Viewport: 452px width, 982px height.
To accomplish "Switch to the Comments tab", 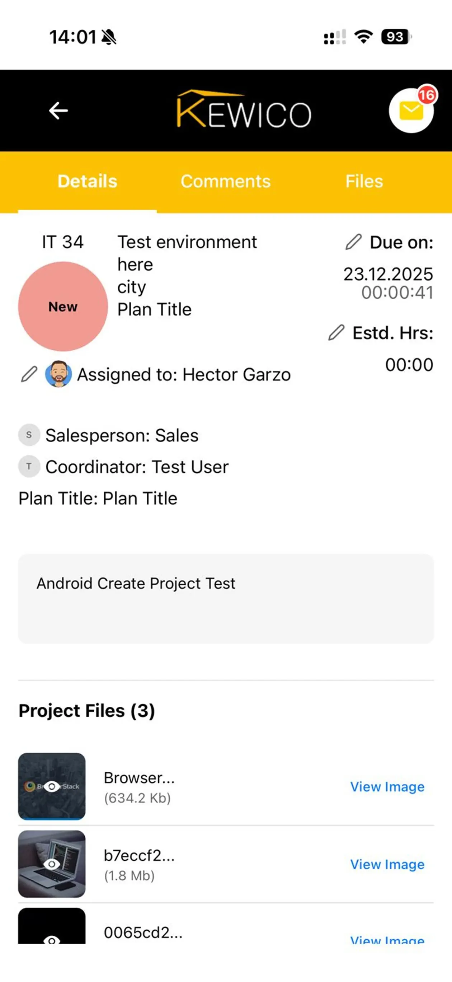I will tap(226, 182).
